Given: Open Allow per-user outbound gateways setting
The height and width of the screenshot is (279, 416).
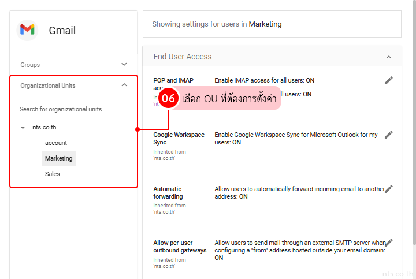Looking at the screenshot, I should tap(180, 247).
